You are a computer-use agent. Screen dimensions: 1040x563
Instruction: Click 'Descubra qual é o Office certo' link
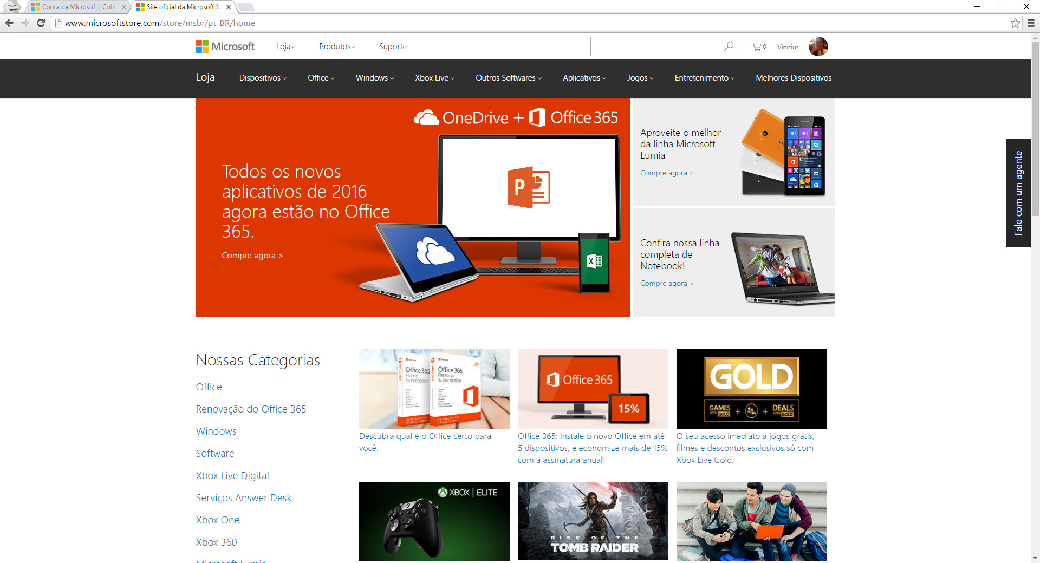[425, 442]
